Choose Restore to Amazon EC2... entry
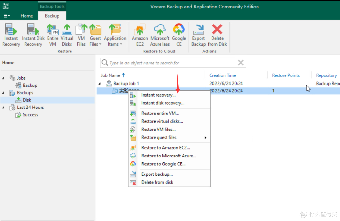 tap(169, 148)
